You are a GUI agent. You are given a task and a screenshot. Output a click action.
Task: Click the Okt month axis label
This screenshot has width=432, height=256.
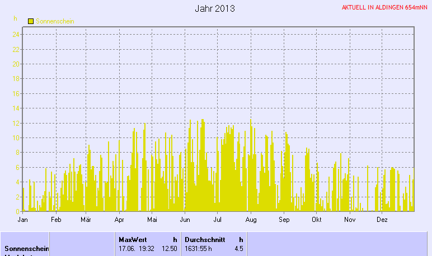tap(317, 220)
